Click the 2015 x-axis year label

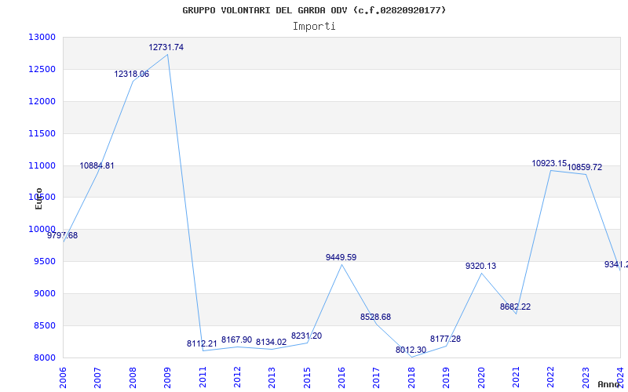click(x=307, y=377)
